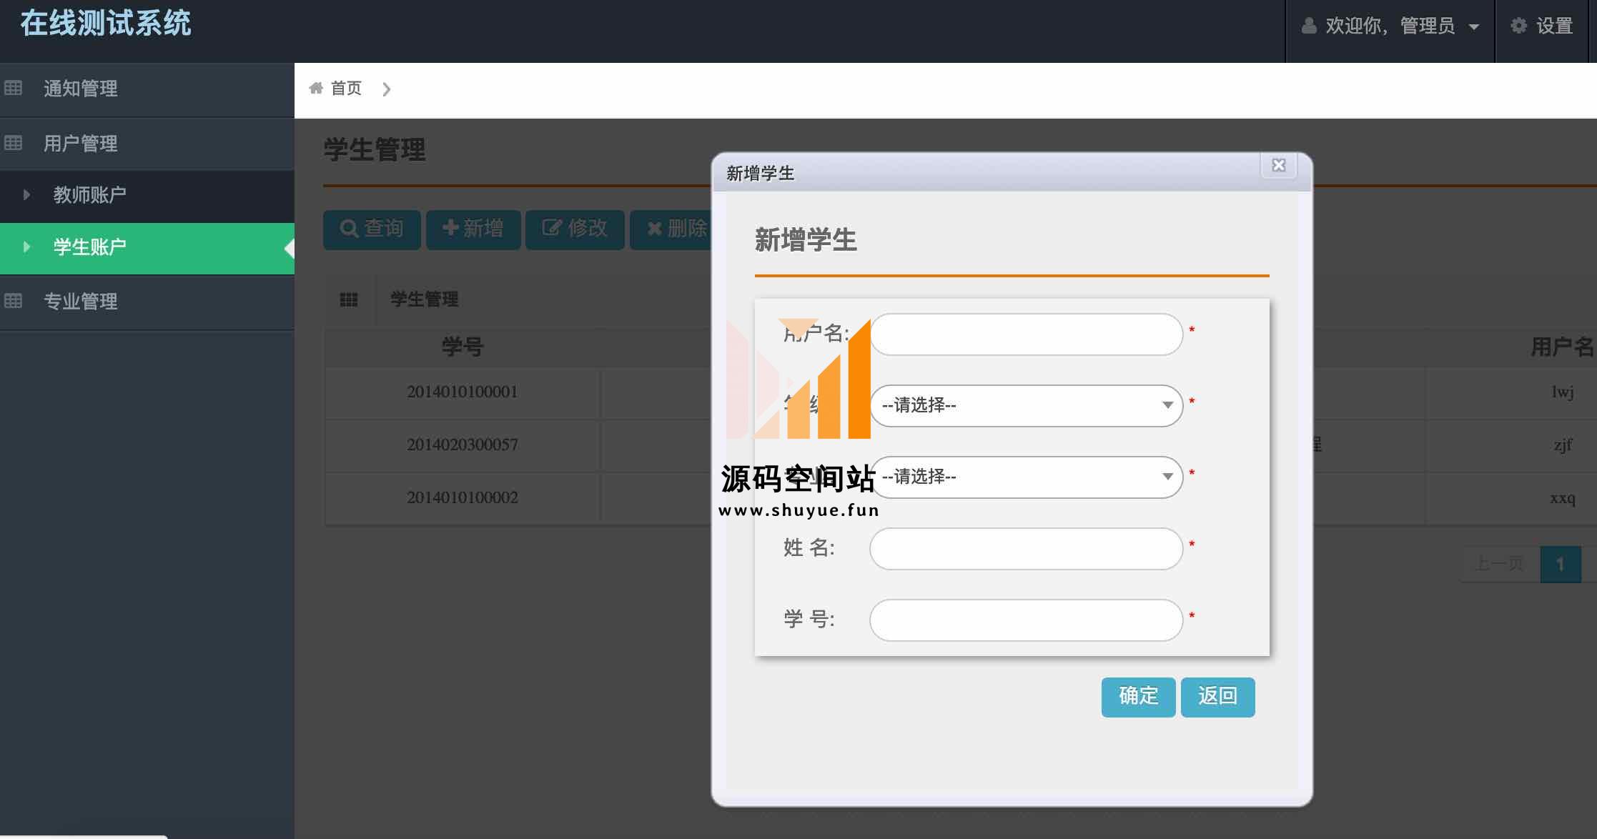
Task: Focus the 学号 input field
Action: pyautogui.click(x=1026, y=620)
